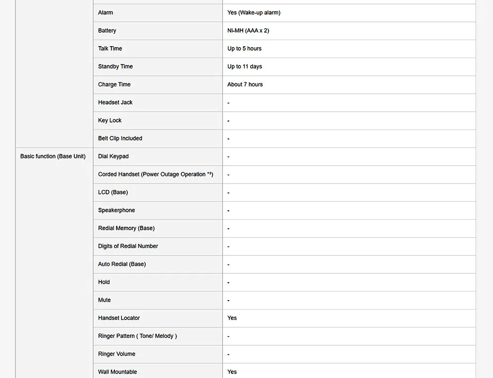This screenshot has width=493, height=378.
Task: Click the Charge Time row label
Action: click(x=114, y=84)
